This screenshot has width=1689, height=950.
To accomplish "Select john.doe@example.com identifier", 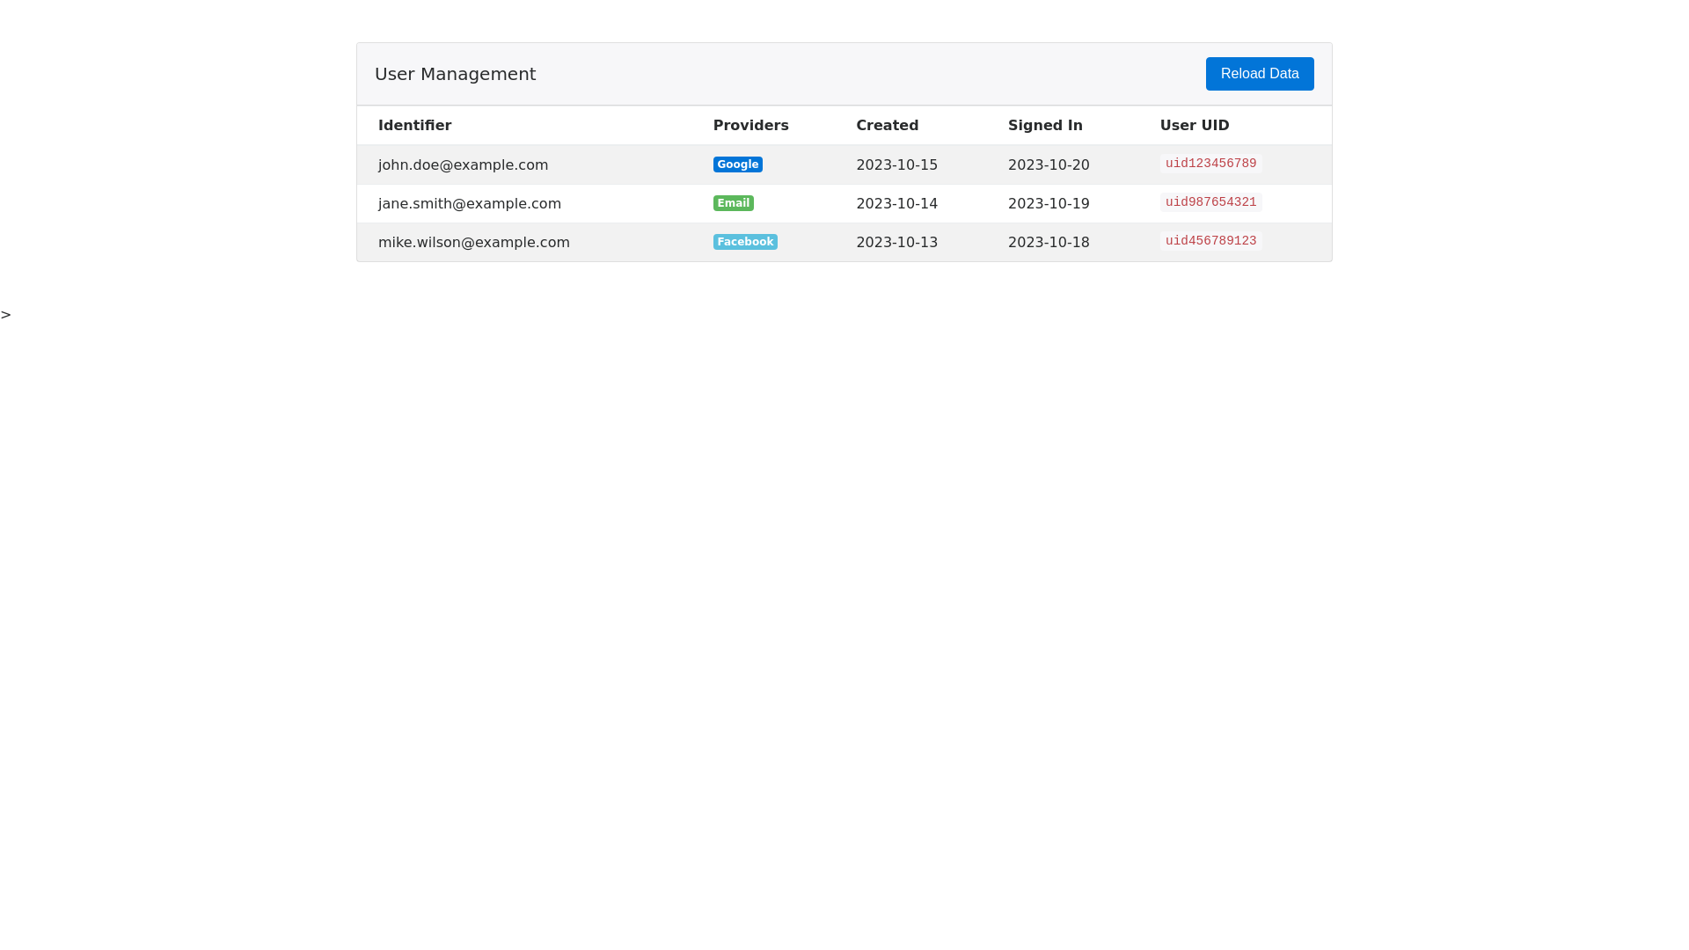I will point(463,165).
